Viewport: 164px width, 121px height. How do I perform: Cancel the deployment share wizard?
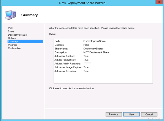pos(149,114)
